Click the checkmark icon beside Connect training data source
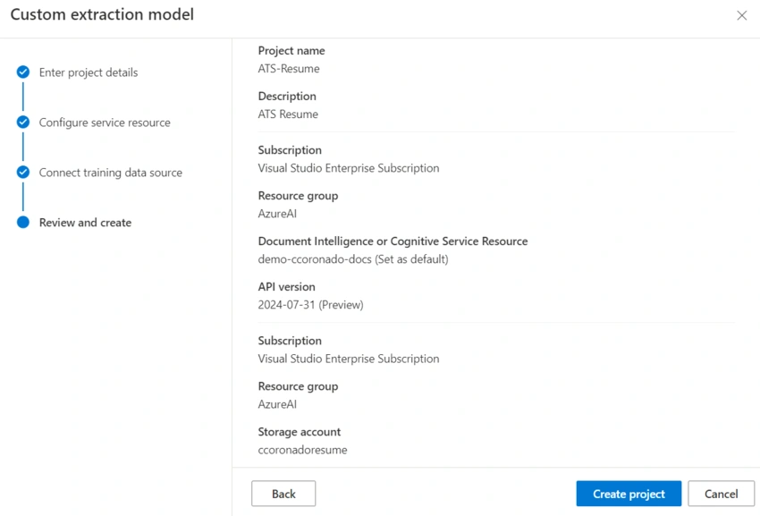The width and height of the screenshot is (760, 516). [x=22, y=172]
